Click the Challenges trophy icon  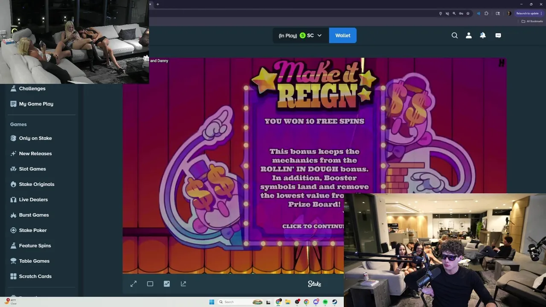coord(13,88)
